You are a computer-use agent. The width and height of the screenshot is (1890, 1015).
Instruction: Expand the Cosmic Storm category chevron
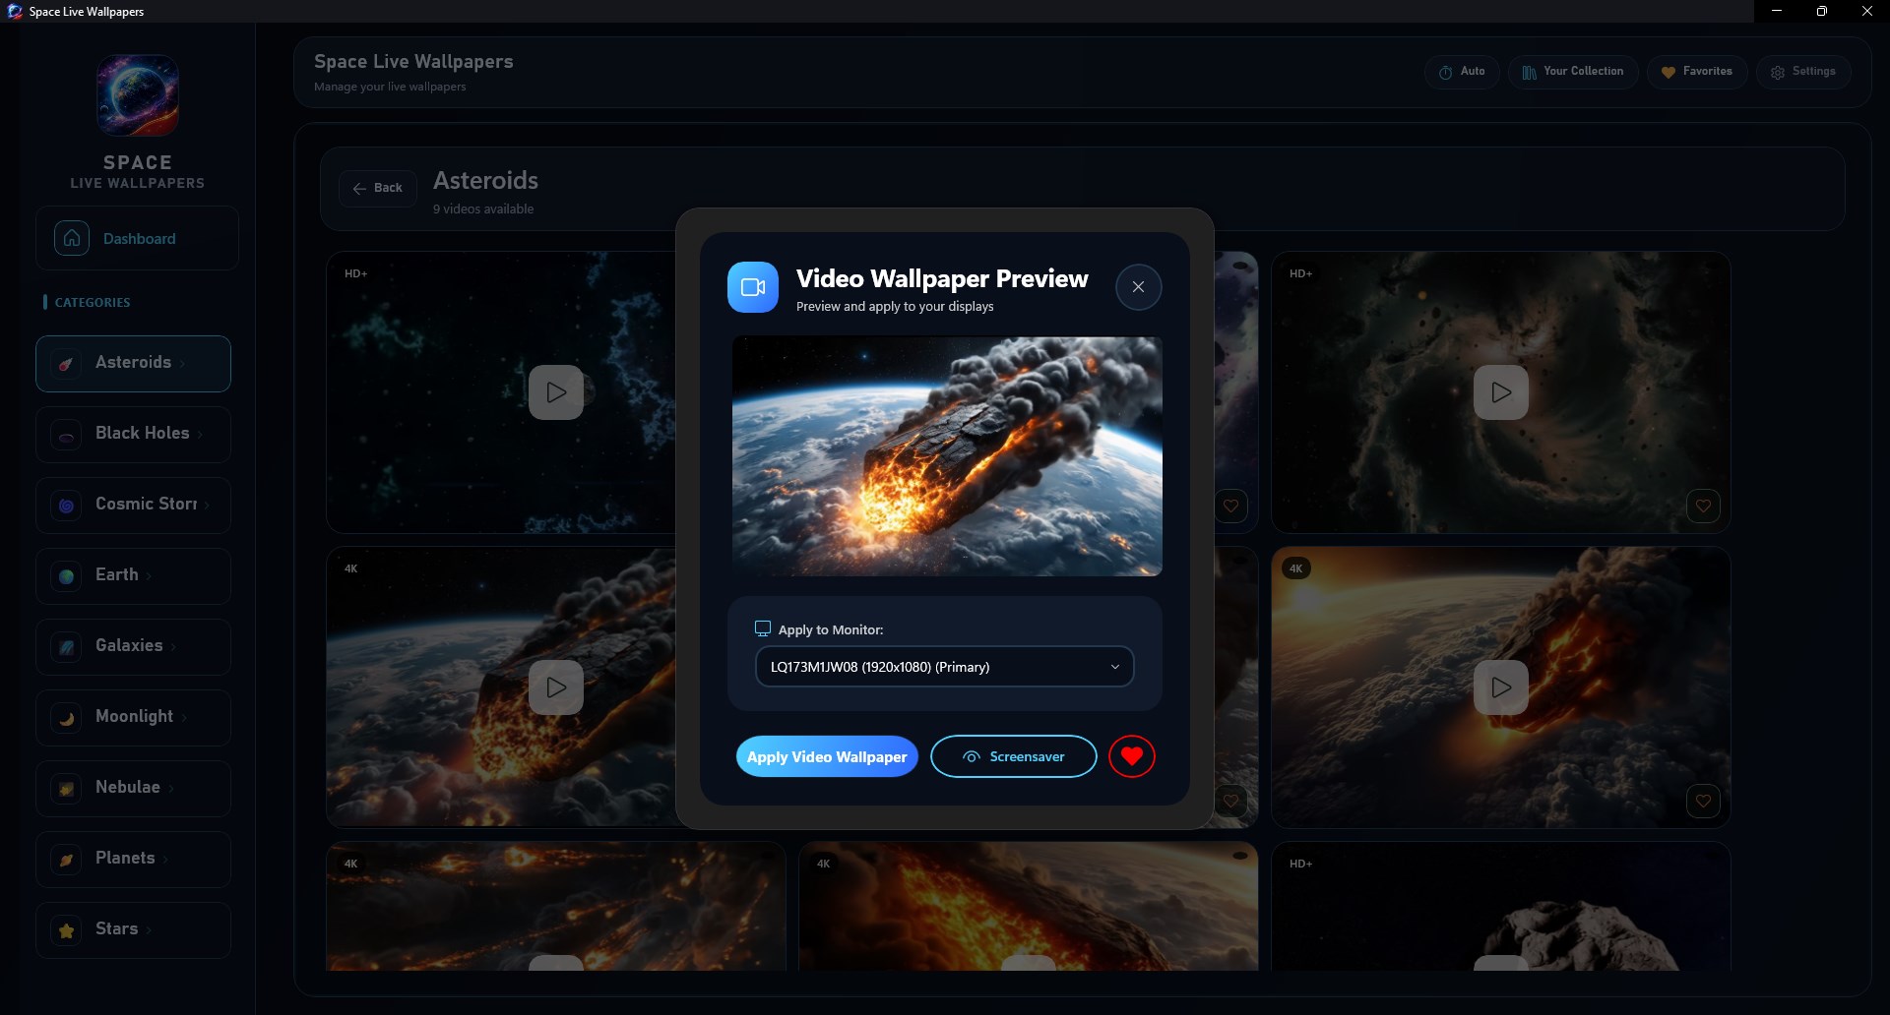(207, 506)
